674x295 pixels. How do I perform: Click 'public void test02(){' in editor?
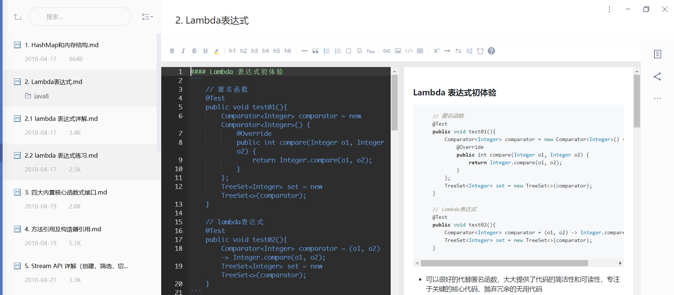pyautogui.click(x=246, y=240)
